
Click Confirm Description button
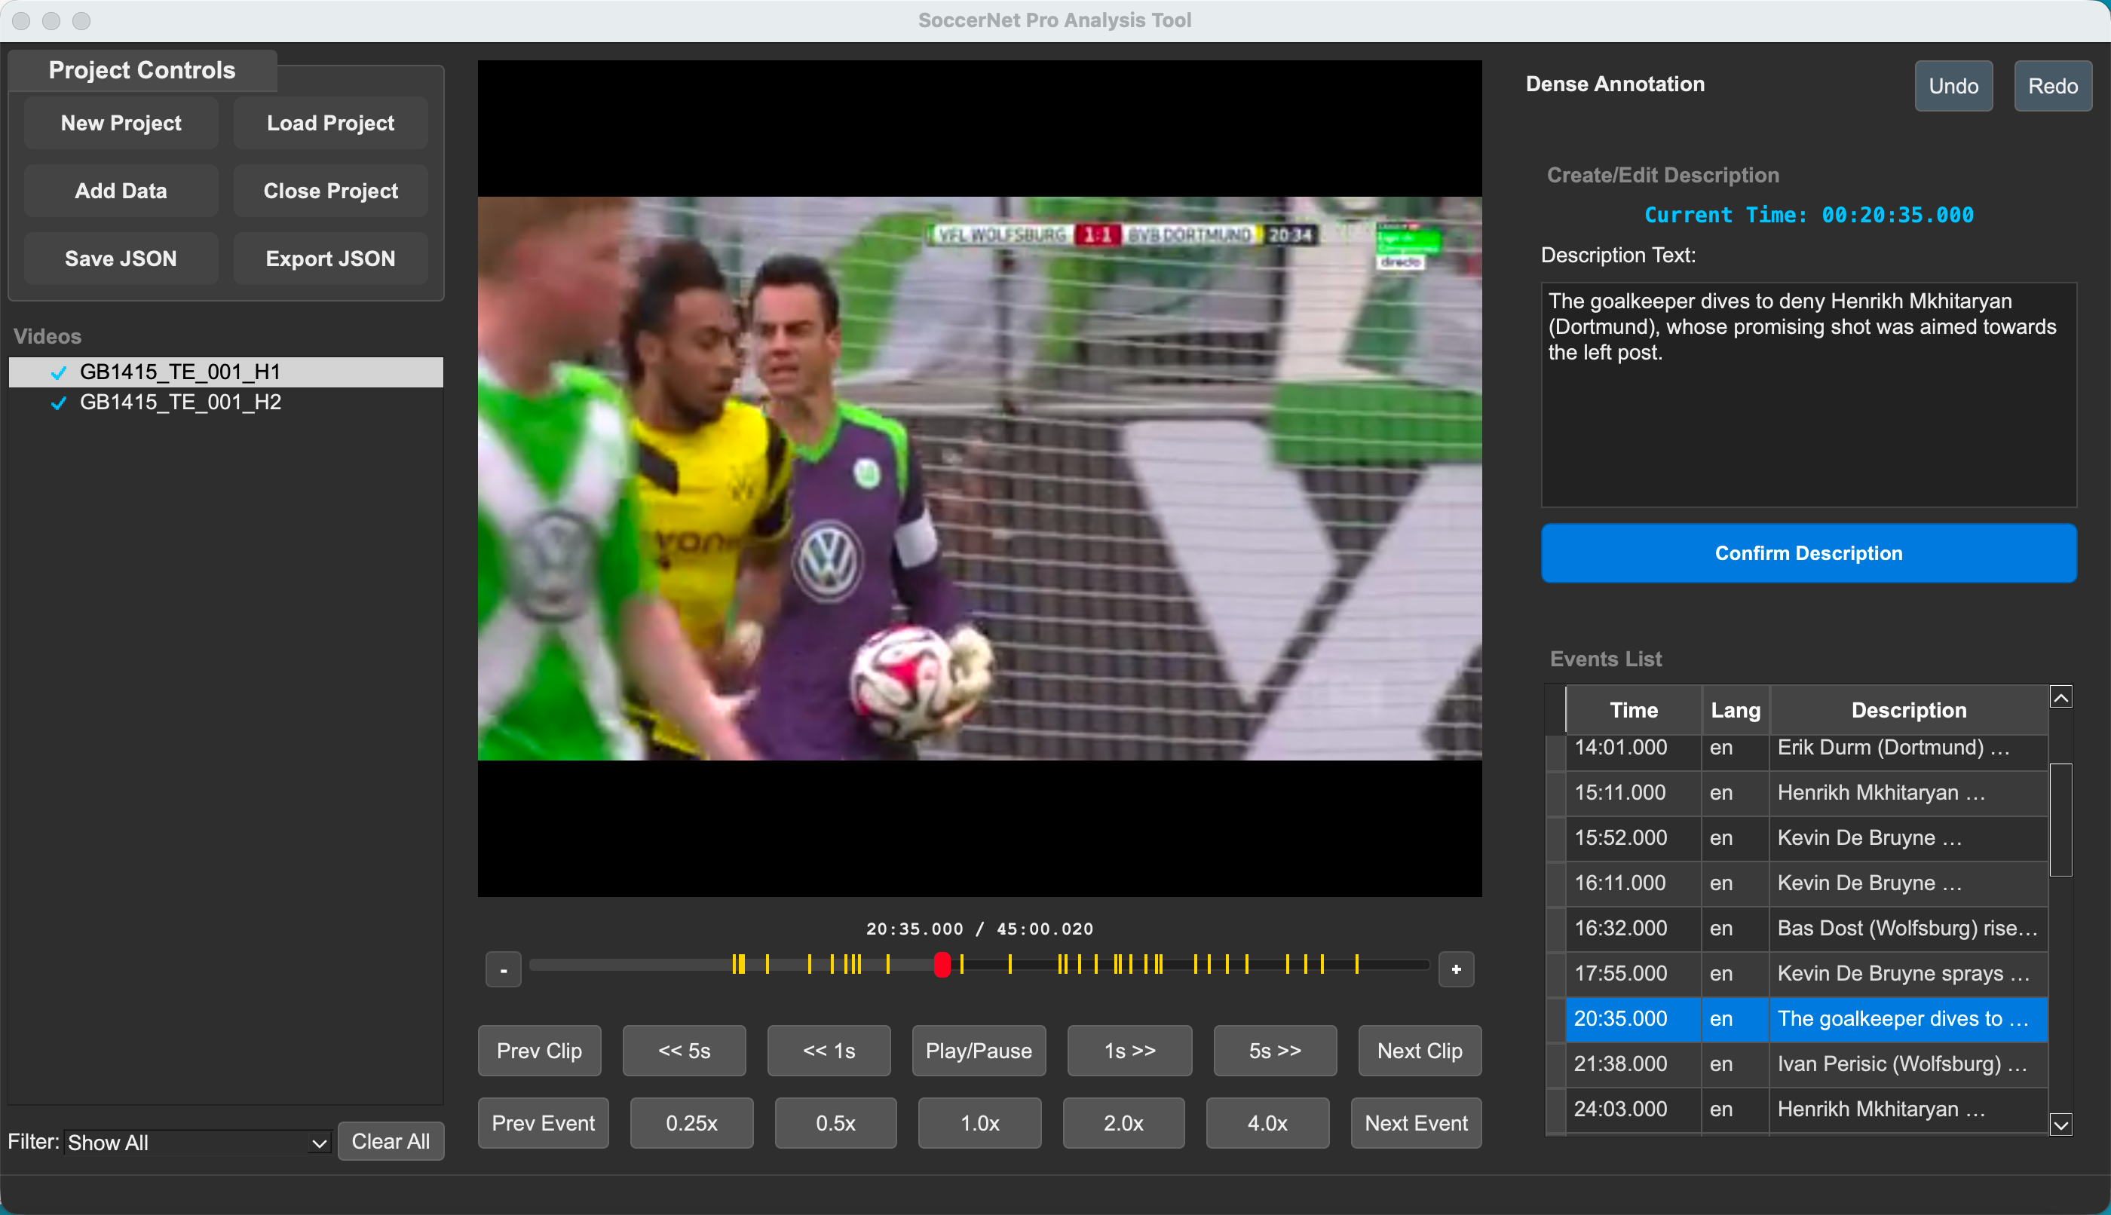tap(1808, 553)
